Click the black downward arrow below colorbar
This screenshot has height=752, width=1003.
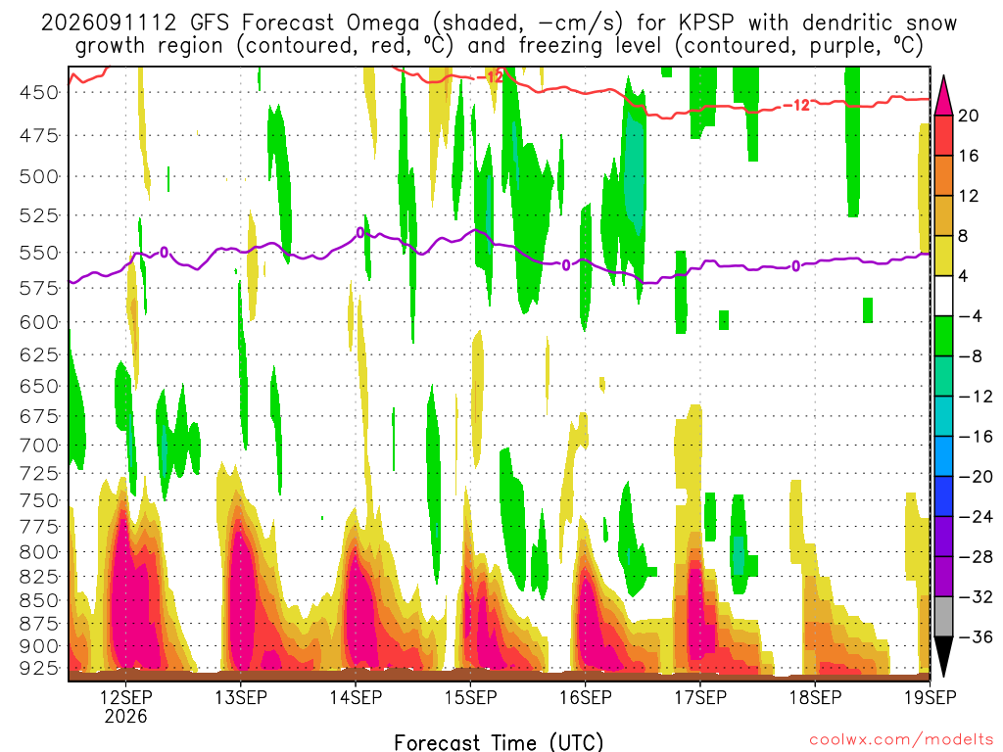pos(943,656)
